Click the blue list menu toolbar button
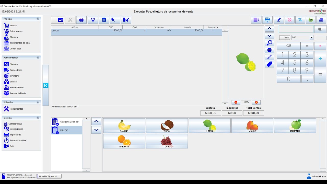327x184 pixels. pyautogui.click(x=256, y=20)
